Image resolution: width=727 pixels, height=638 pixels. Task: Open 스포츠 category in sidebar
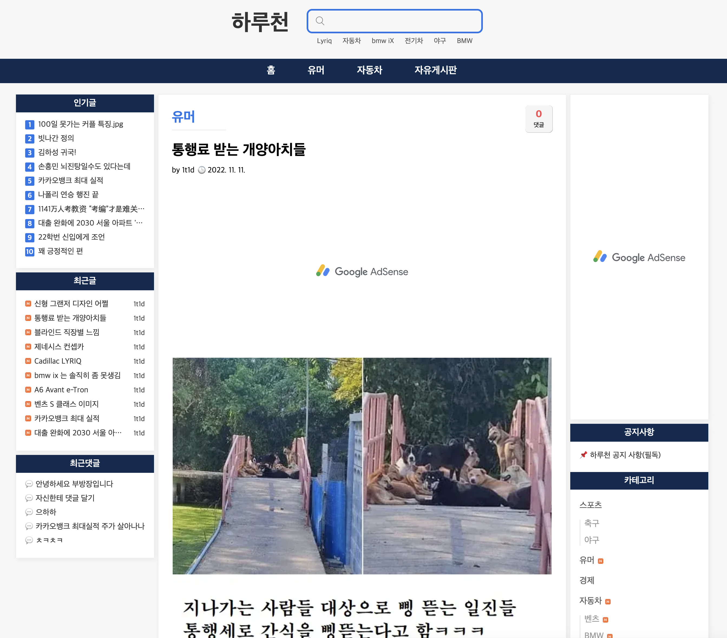590,504
